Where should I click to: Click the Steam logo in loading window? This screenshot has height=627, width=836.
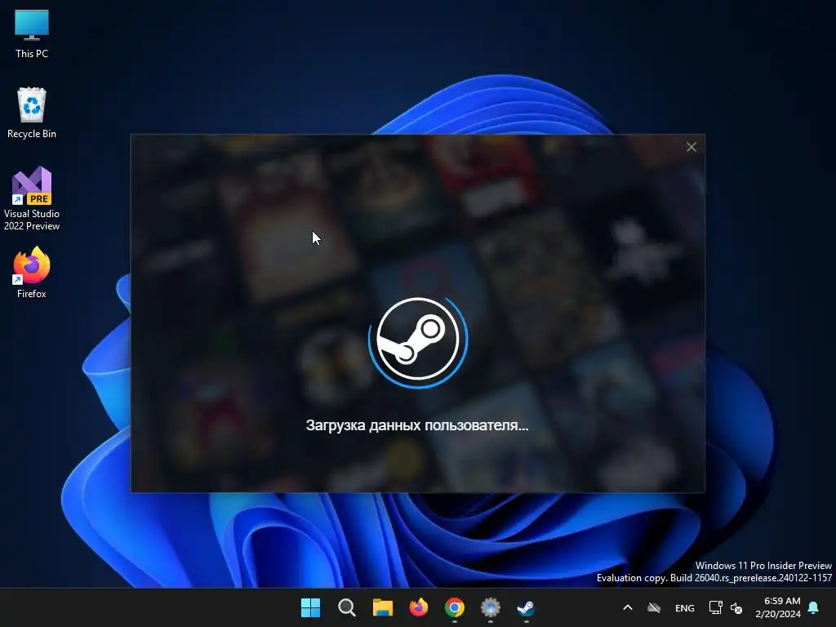point(418,340)
